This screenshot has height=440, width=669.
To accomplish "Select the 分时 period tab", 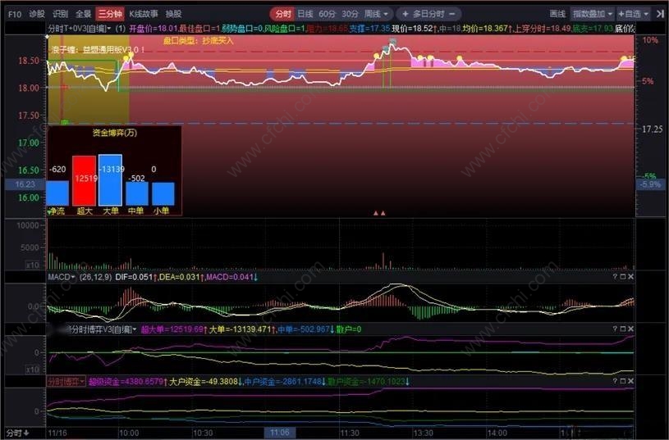I will [x=282, y=14].
